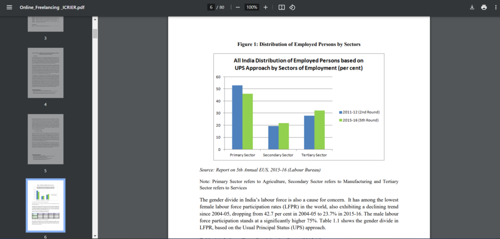Viewport: 500px width, 239px height.
Task: Click the Primary Sector axis label
Action: click(243, 155)
